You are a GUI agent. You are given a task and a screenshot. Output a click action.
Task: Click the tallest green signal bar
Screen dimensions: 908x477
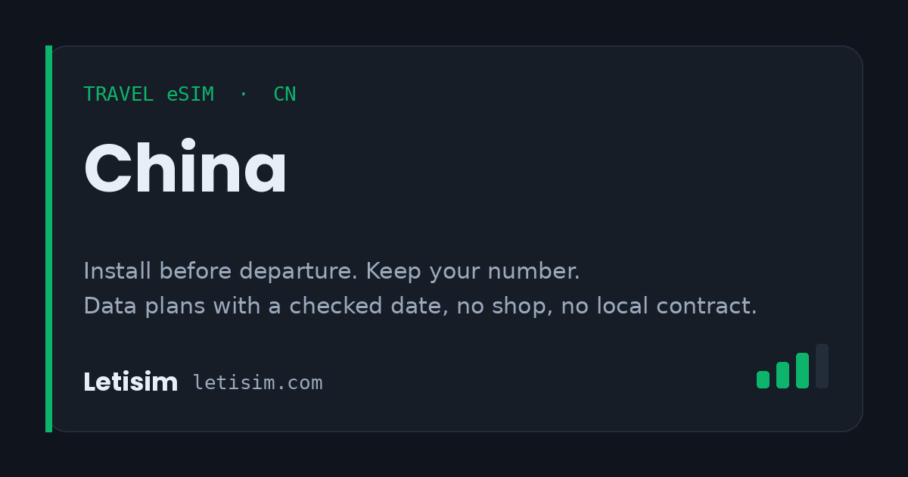tap(802, 370)
